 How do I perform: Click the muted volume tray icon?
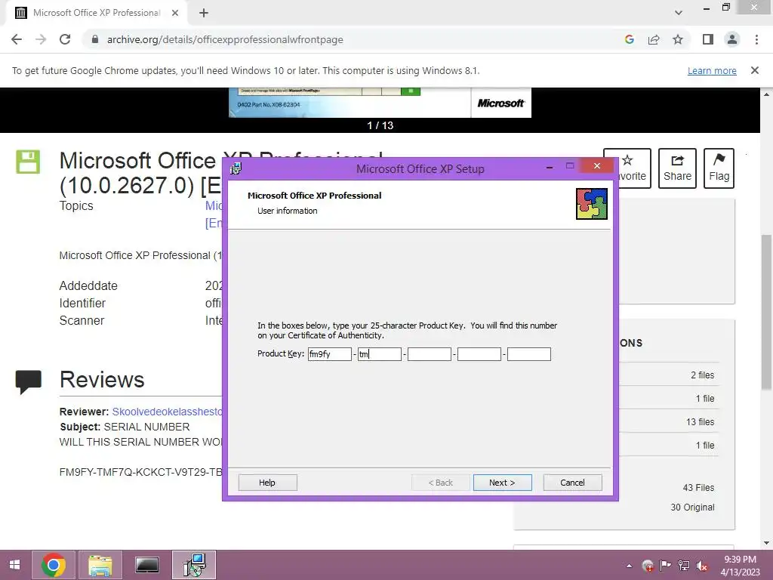(x=701, y=566)
